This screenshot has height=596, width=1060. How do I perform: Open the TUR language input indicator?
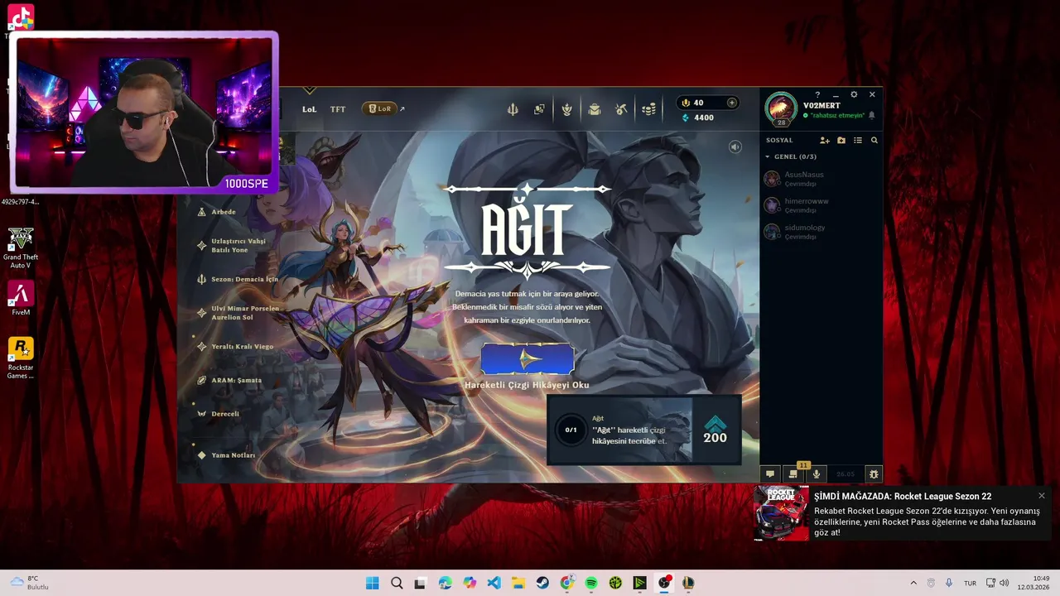coord(970,583)
